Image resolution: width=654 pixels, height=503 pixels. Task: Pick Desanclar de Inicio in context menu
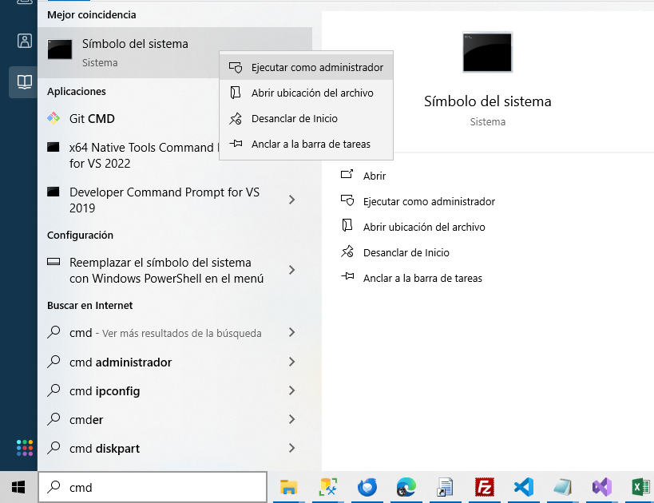(x=306, y=118)
